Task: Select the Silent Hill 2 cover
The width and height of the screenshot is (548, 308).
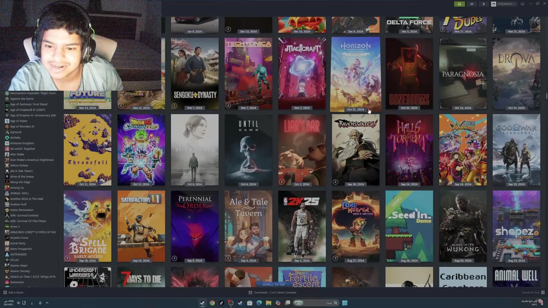Action: pos(195,150)
